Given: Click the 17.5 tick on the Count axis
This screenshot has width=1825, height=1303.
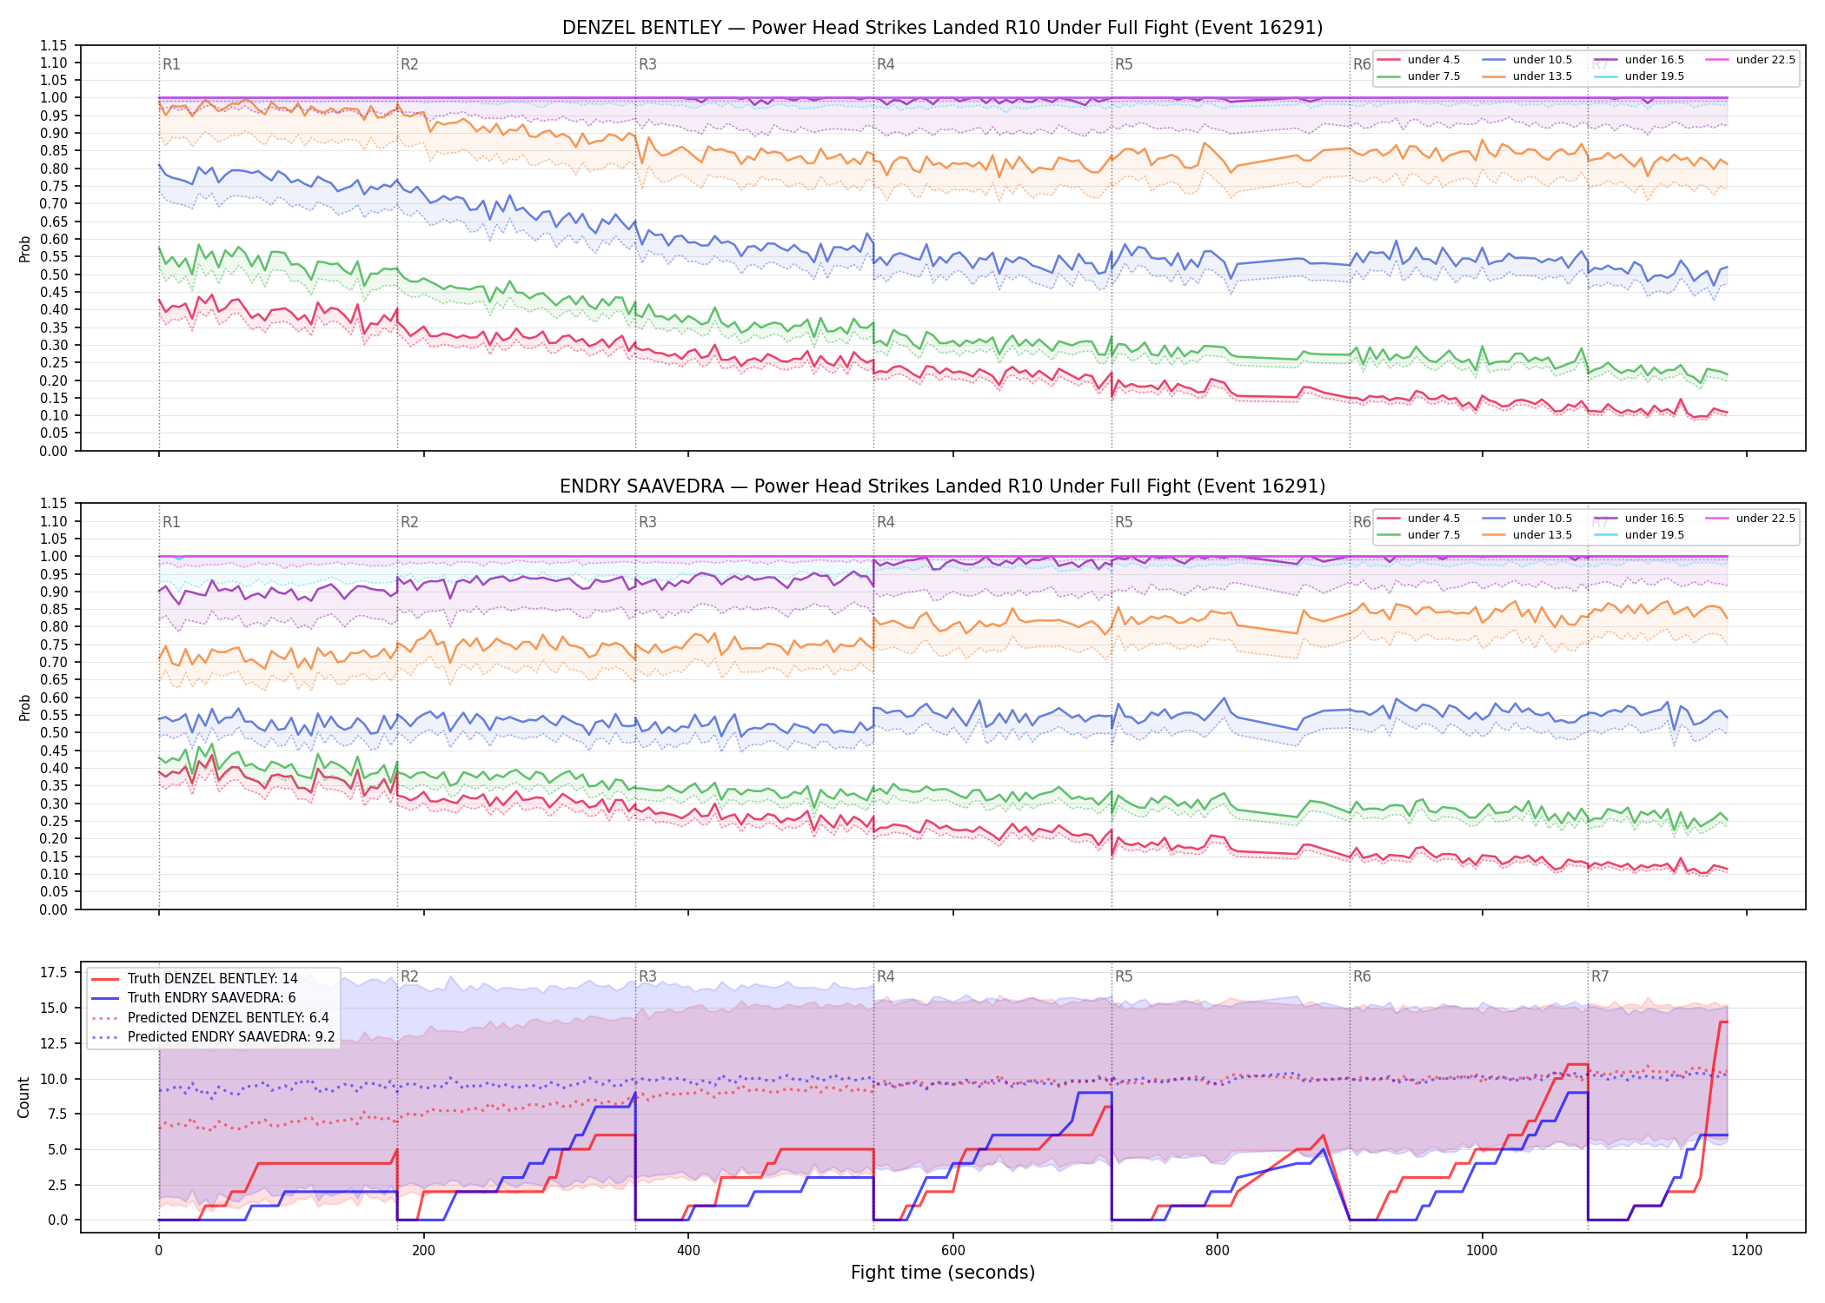Looking at the screenshot, I should click(54, 973).
